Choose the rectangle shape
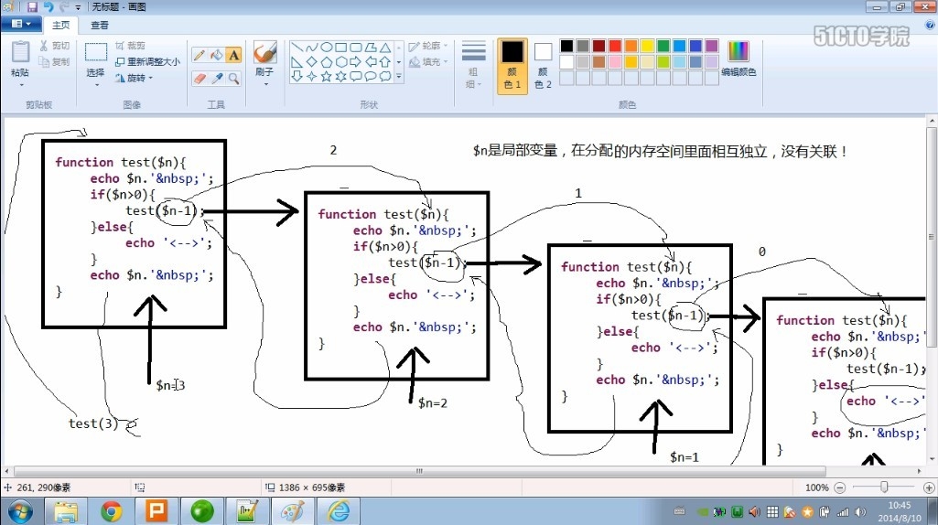Screen dimensions: 938x525 coord(341,48)
